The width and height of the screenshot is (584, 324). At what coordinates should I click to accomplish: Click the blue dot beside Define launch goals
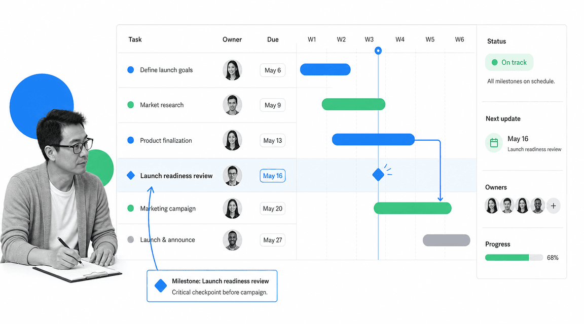click(131, 69)
